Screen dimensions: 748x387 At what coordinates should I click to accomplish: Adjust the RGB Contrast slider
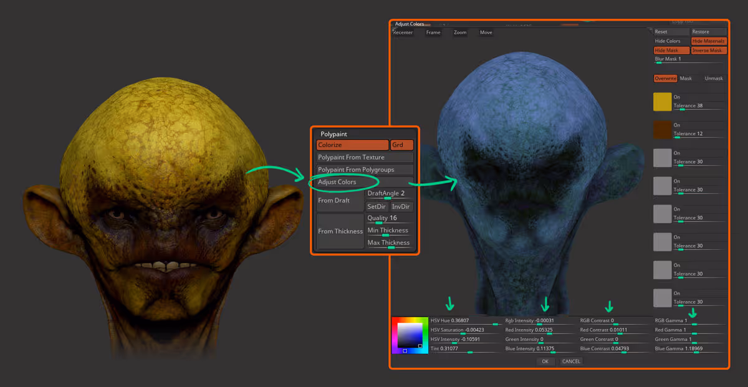pyautogui.click(x=615, y=322)
